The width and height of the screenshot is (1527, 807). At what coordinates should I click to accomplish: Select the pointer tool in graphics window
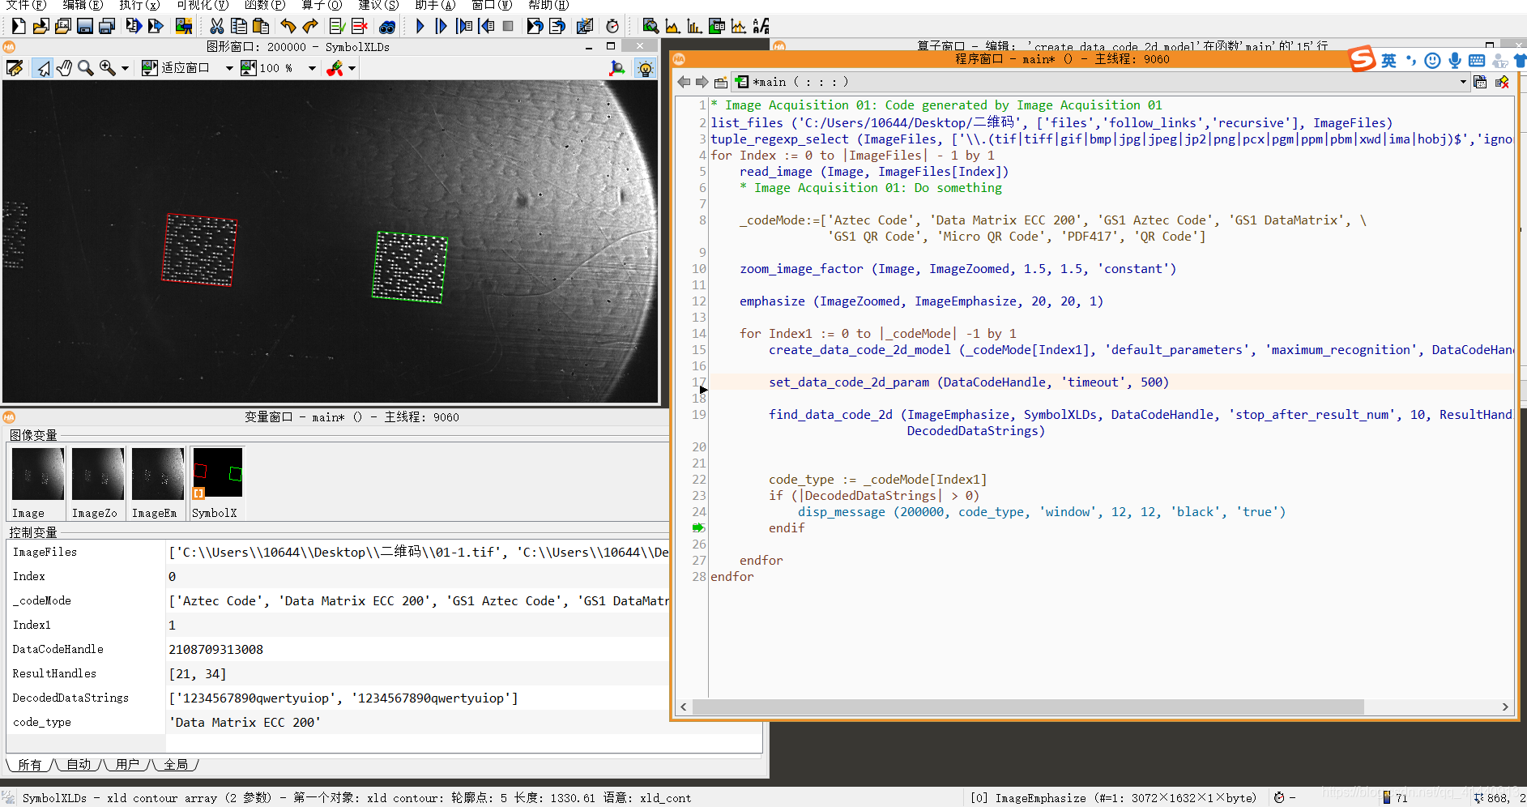(x=42, y=68)
